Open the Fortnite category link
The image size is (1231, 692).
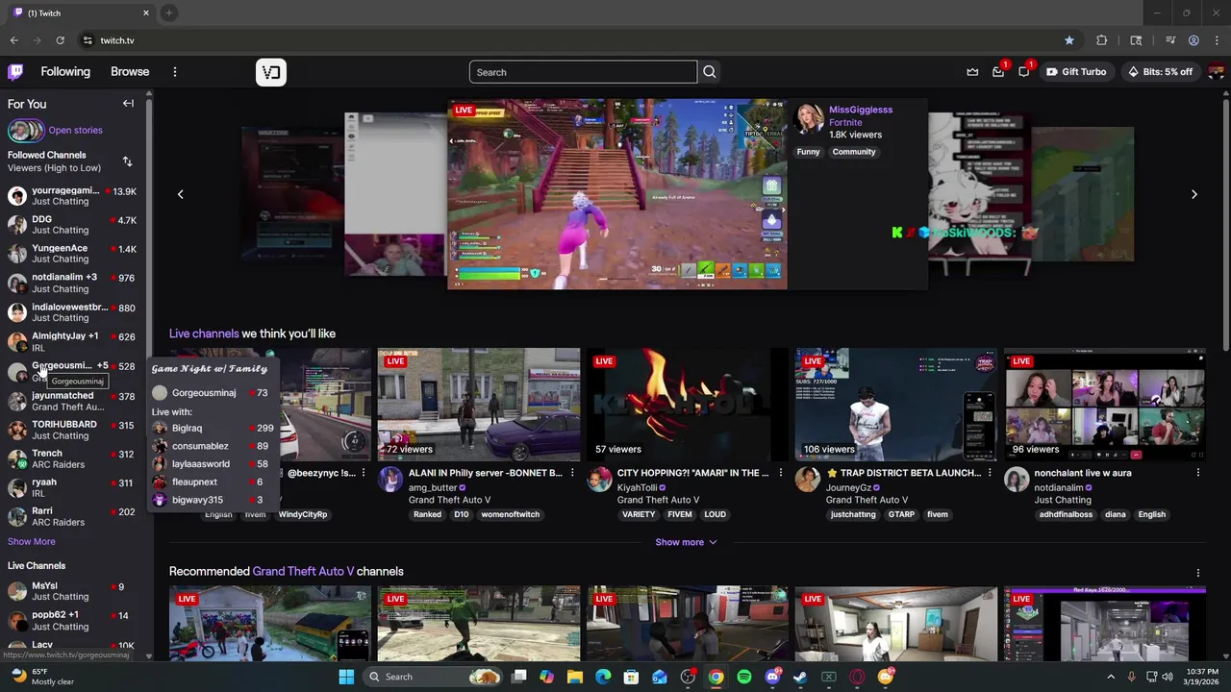pyautogui.click(x=845, y=122)
